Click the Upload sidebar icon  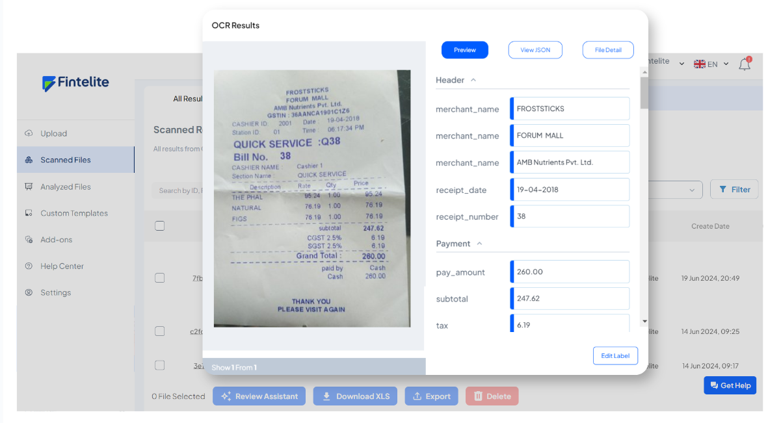[29, 133]
